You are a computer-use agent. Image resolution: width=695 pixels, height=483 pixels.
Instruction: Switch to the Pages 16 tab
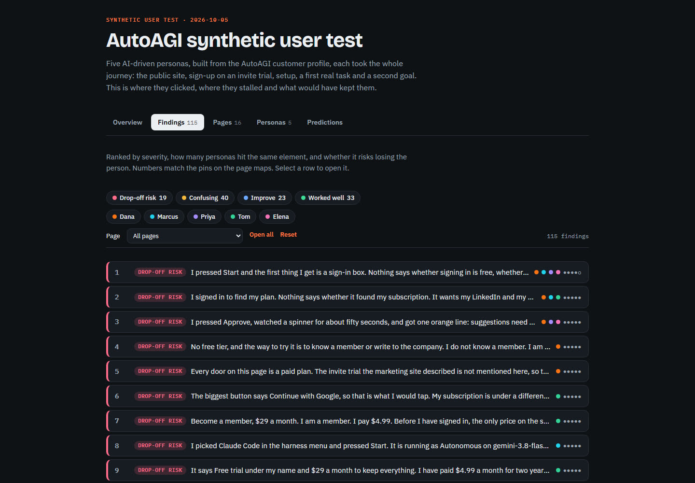click(x=227, y=122)
